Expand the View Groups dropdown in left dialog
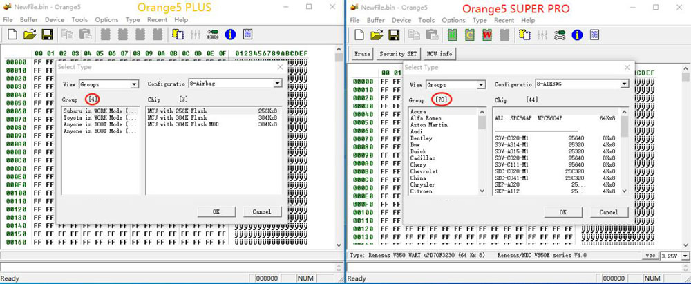691x284 pixels. 134,84
